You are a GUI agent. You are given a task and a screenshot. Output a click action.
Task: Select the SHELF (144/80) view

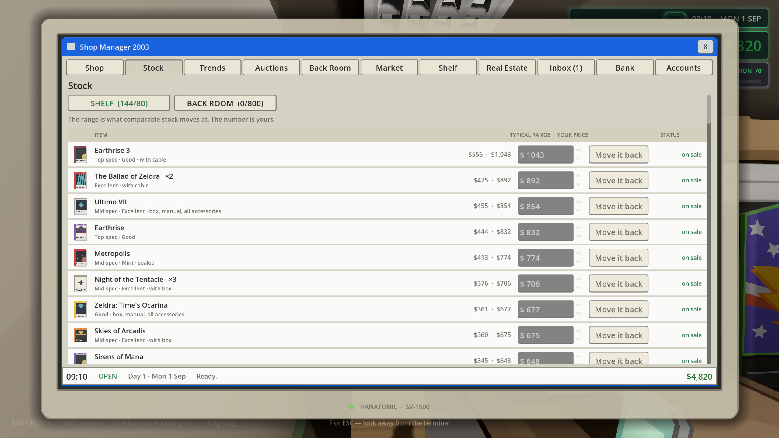point(119,103)
